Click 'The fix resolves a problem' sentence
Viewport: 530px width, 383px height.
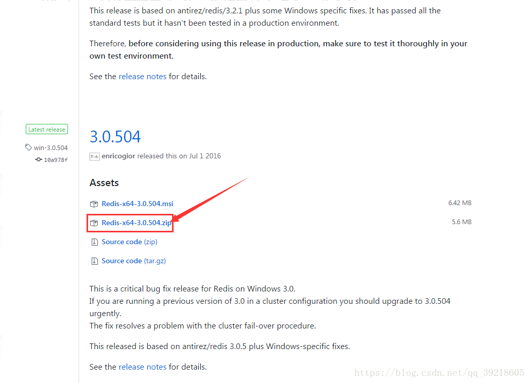tap(202, 326)
